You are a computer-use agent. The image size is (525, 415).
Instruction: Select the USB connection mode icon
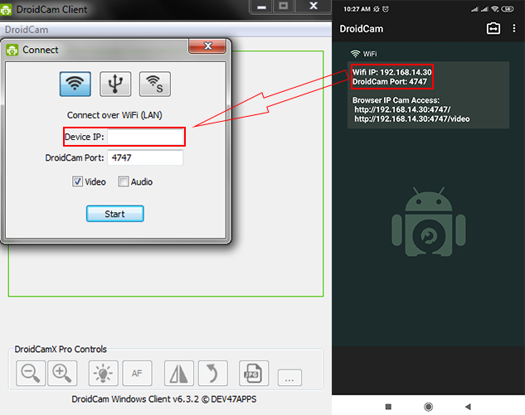[115, 84]
